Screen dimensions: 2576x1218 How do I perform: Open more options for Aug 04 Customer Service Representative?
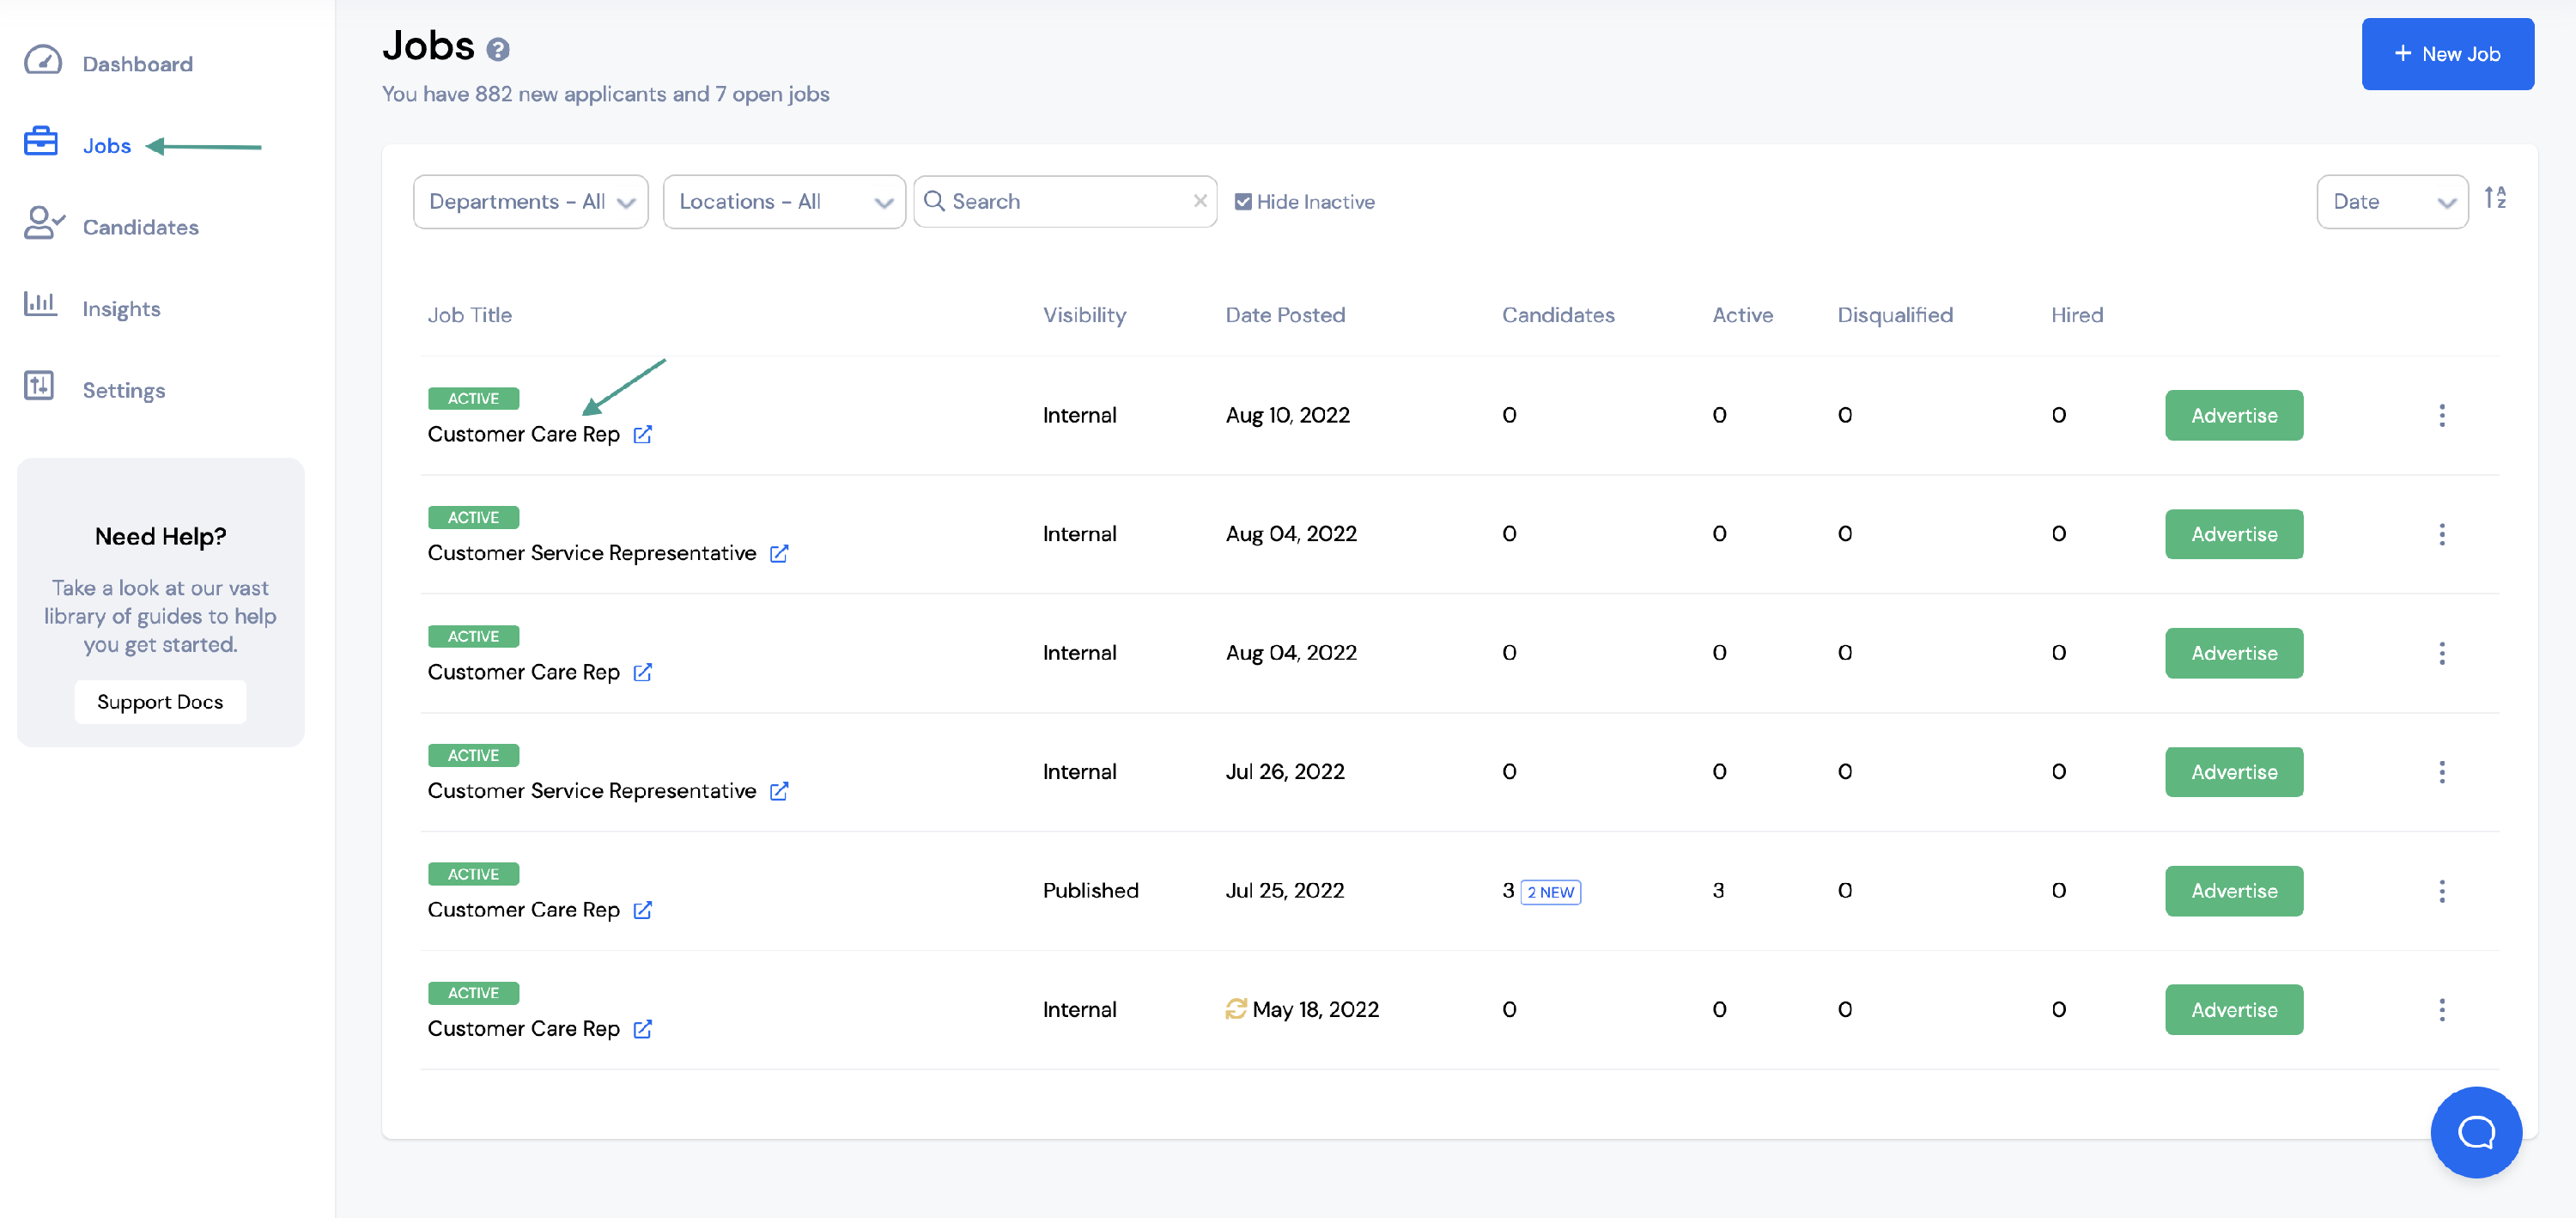coord(2442,535)
